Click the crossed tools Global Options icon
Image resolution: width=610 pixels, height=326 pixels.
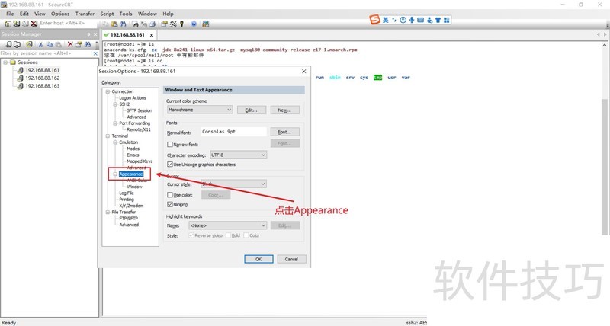[173, 24]
